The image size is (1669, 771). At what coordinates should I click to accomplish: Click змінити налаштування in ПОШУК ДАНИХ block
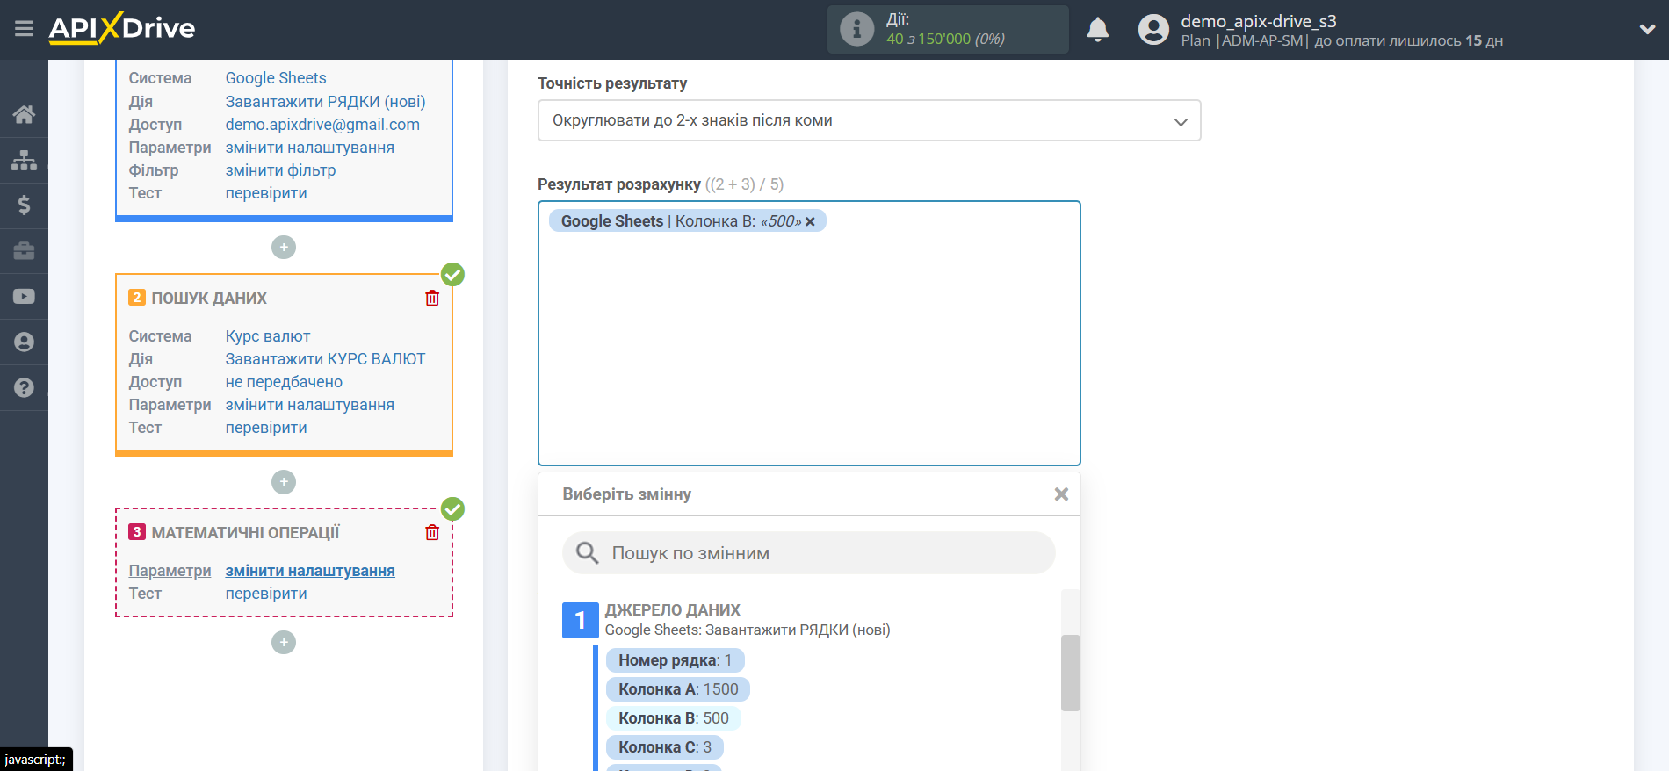[309, 405]
